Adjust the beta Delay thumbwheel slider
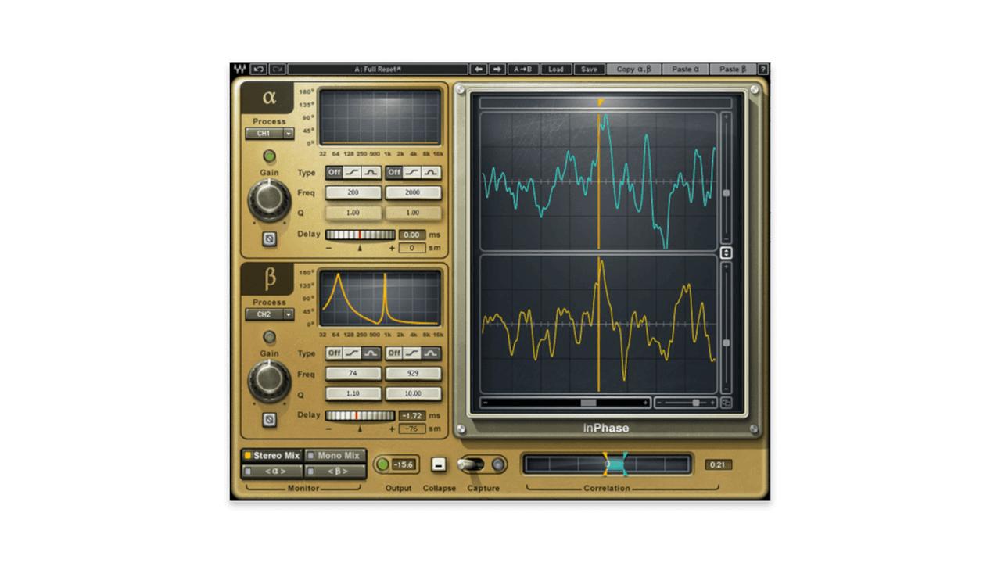Viewport: 1001px width, 563px height. click(x=361, y=415)
